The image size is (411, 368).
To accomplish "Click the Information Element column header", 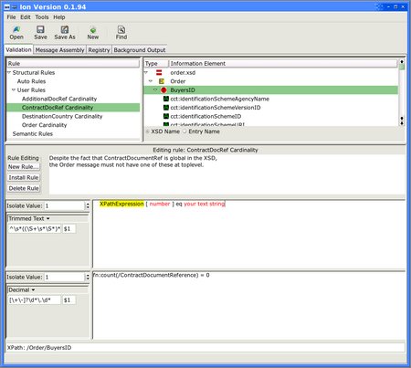I will (283, 63).
